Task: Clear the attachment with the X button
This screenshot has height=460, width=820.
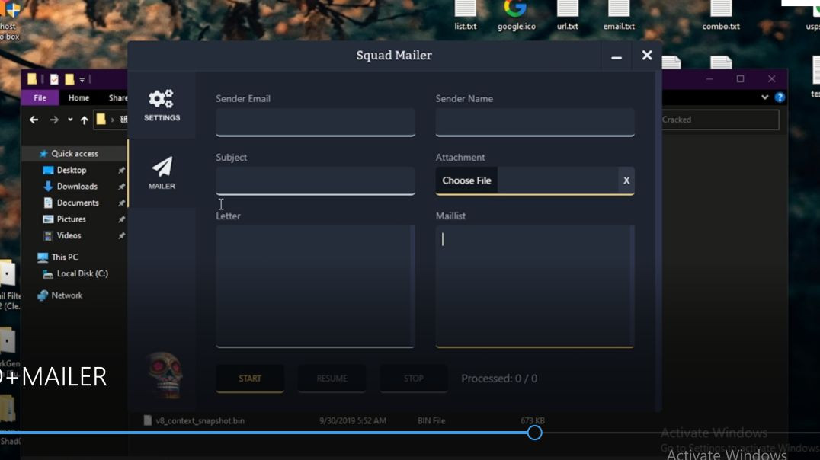Action: pos(626,180)
